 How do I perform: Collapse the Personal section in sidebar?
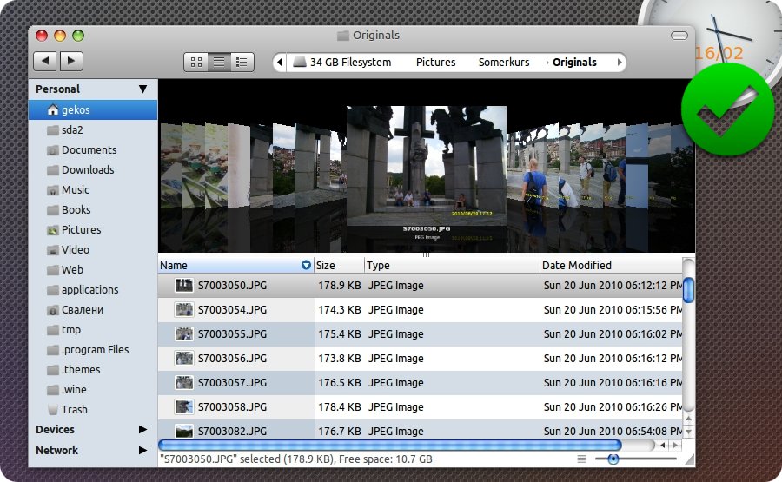(142, 89)
